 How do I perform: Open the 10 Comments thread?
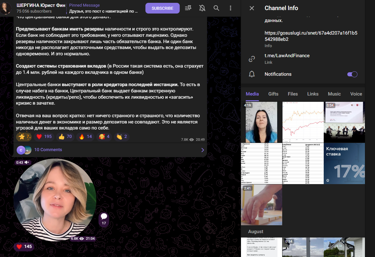pyautogui.click(x=110, y=150)
